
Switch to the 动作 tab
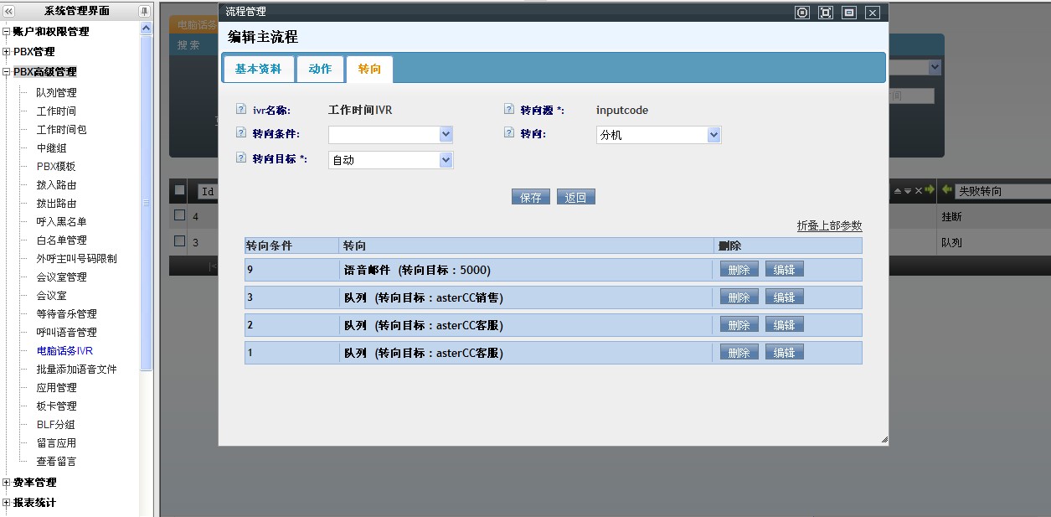pyautogui.click(x=320, y=69)
